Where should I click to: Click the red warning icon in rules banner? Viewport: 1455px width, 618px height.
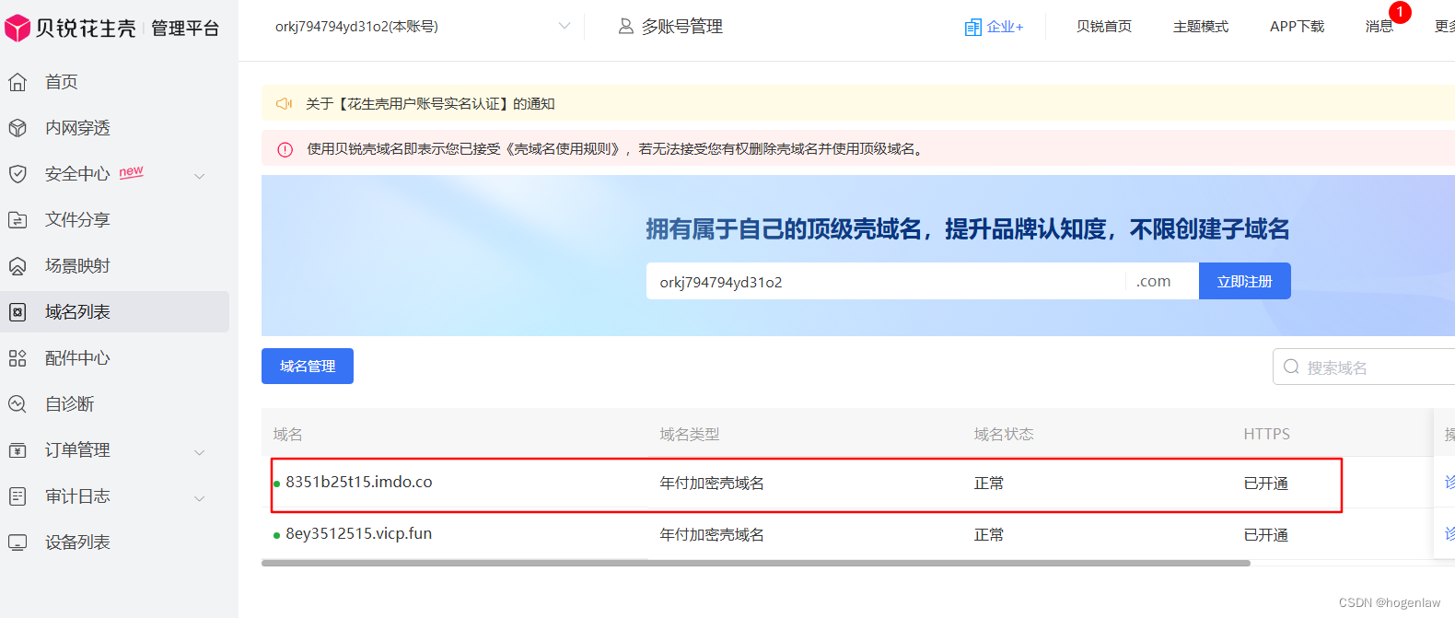(x=285, y=149)
